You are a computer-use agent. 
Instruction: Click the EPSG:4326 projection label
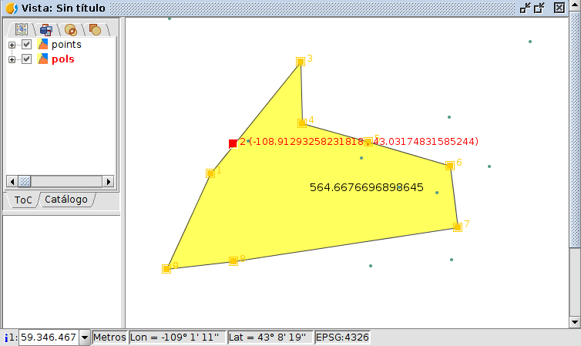[342, 338]
